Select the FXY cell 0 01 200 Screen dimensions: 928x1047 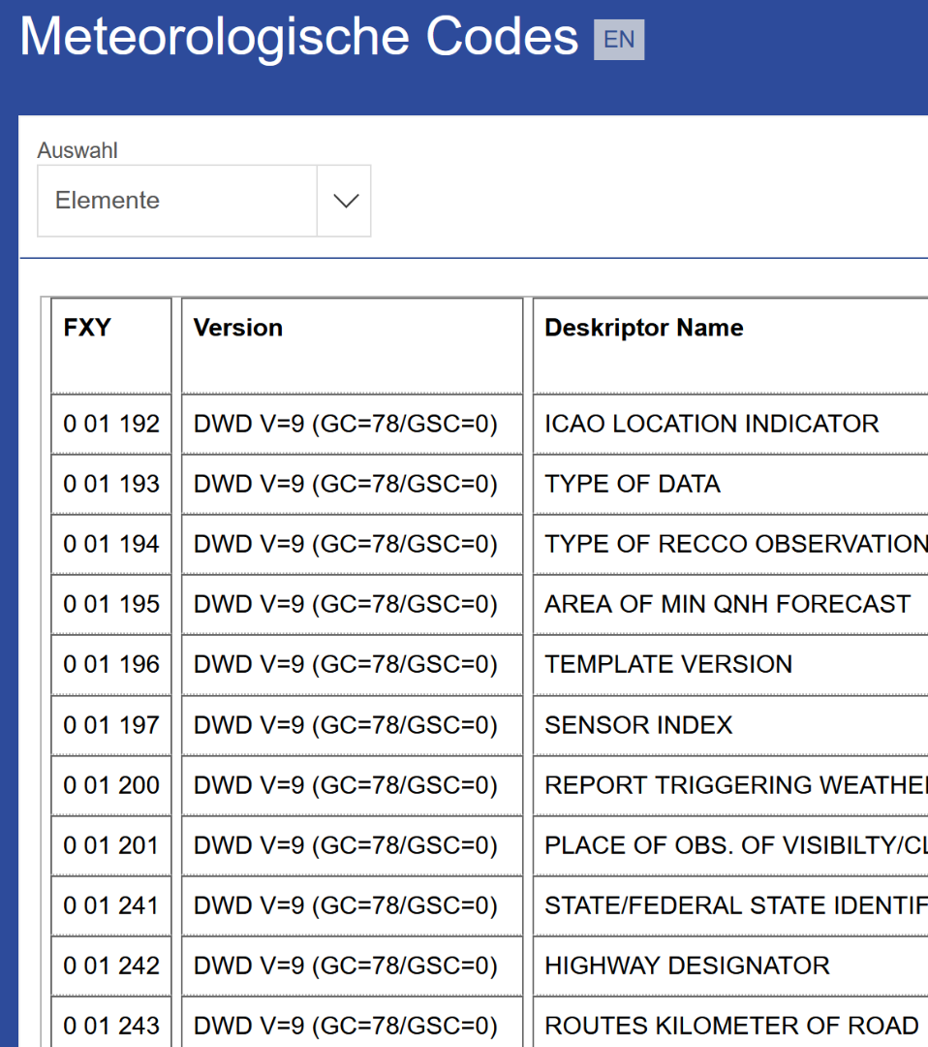click(x=111, y=785)
